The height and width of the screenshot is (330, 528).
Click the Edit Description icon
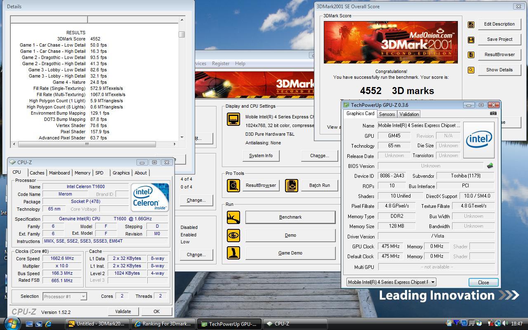[471, 25]
